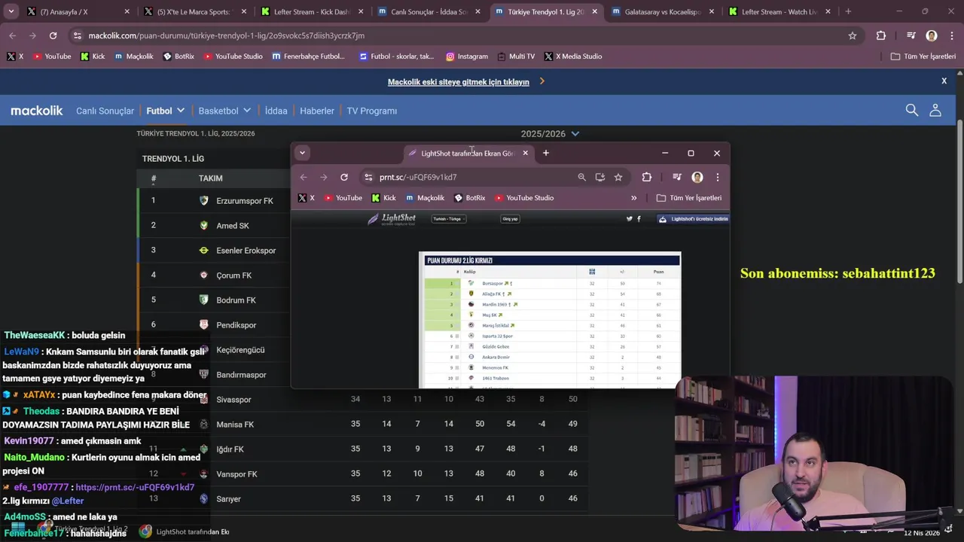Switch to Galatasaray vs Kocaelispor tab
The height and width of the screenshot is (542, 964).
click(x=663, y=11)
